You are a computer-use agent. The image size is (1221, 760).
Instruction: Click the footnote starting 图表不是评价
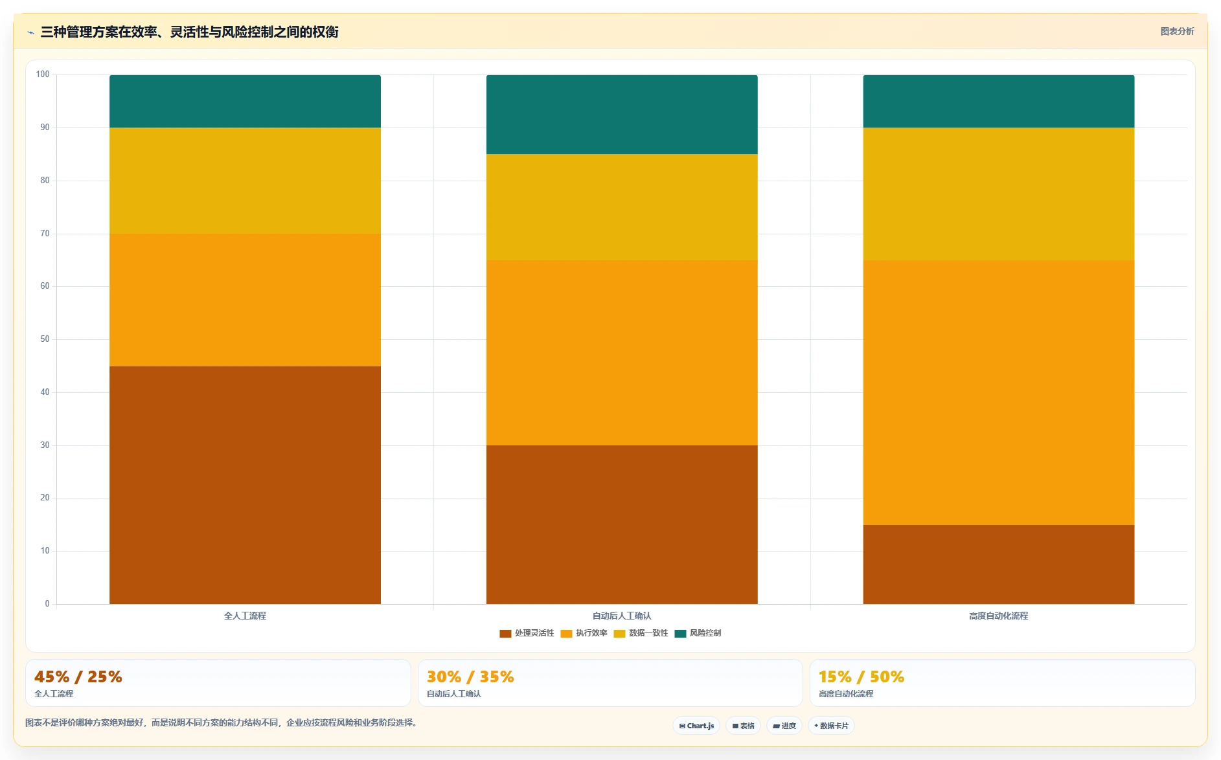click(x=223, y=722)
